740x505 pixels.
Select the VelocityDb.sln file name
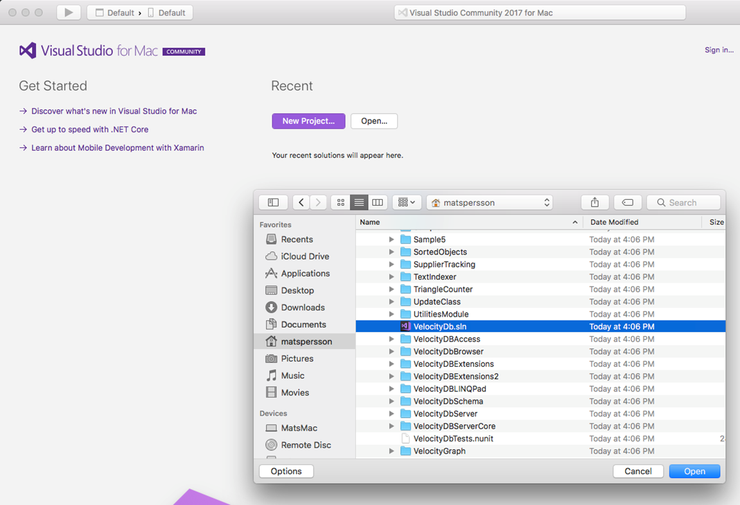[440, 326]
